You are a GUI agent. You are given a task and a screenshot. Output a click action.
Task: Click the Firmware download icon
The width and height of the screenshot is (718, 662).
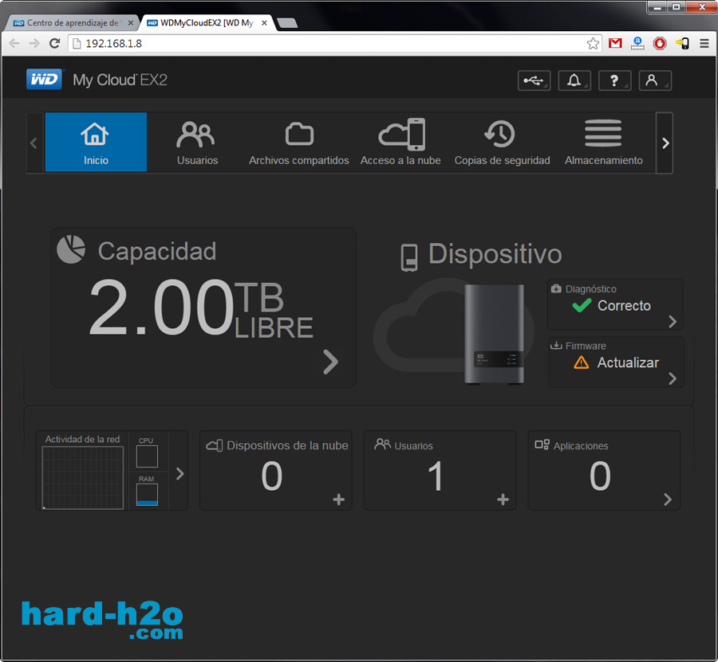(556, 345)
